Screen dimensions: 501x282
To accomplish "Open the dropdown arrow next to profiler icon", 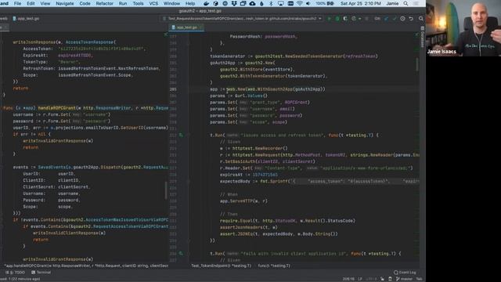I will click(360, 19).
